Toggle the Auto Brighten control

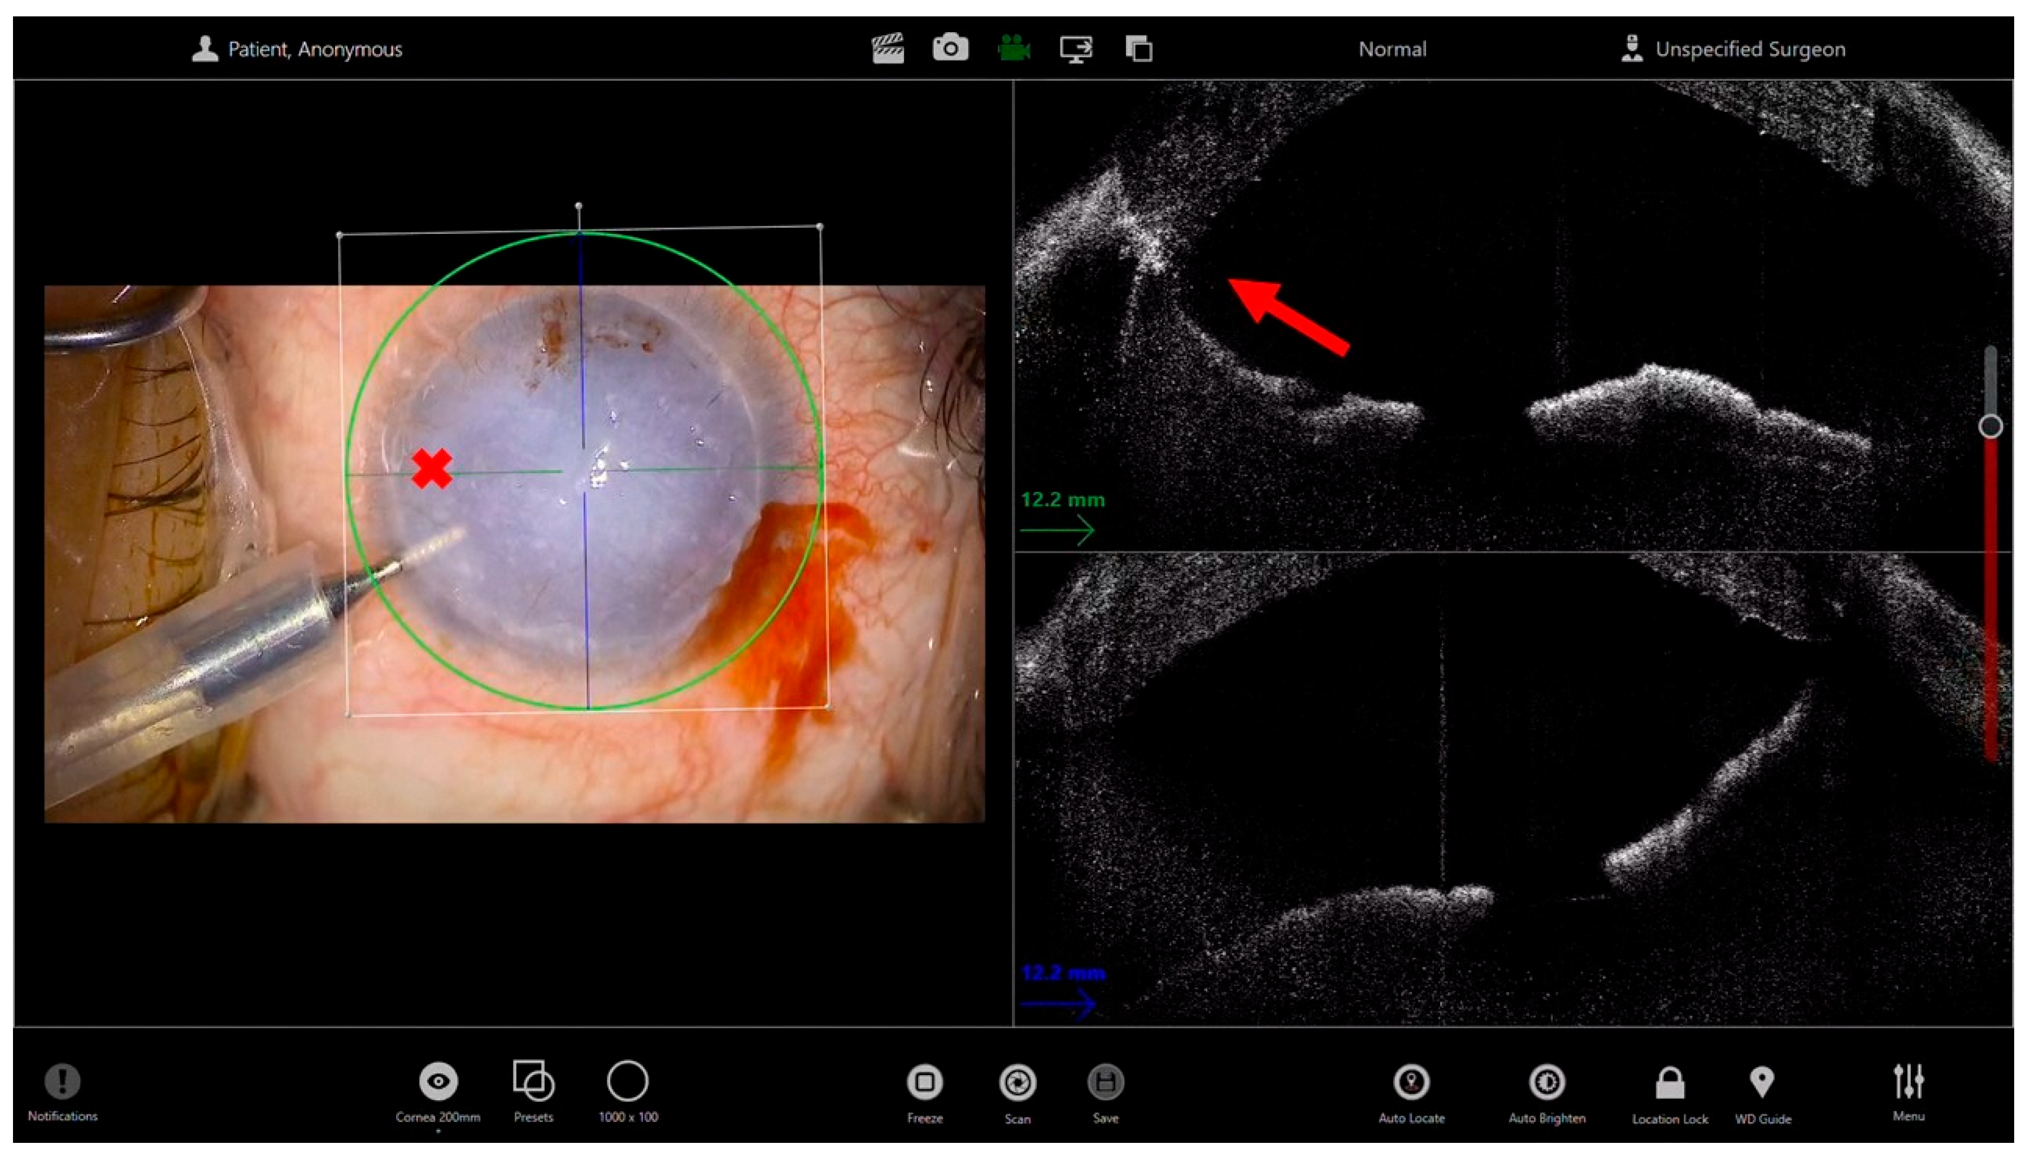click(x=1547, y=1082)
